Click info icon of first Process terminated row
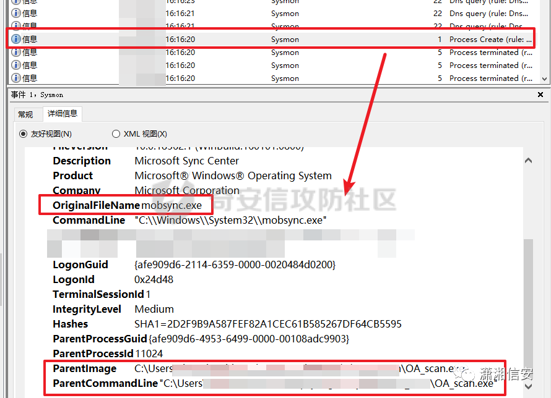Screen dimensions: 551x398 click(x=16, y=53)
